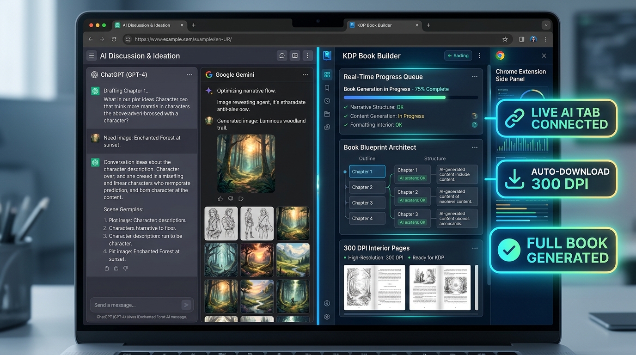Viewport: 636px width, 355px height.
Task: Click the share icon below the Gemini woodland image
Action: point(241,199)
